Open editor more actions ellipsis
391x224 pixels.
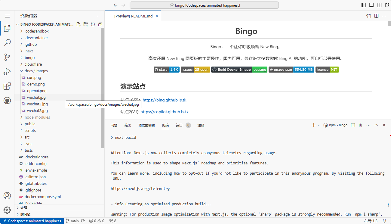(384, 16)
